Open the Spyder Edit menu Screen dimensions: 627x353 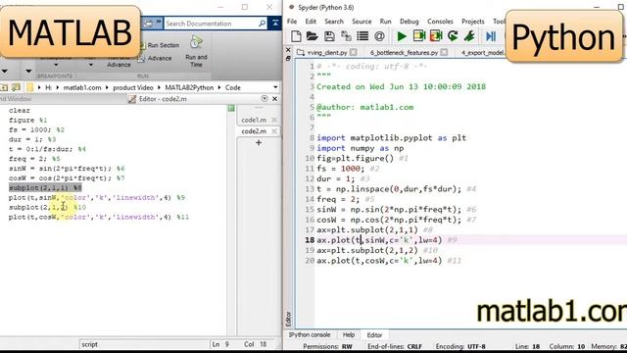click(311, 22)
